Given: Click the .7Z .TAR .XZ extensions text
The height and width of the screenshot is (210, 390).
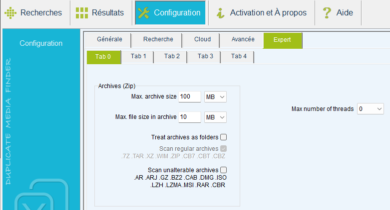Looking at the screenshot, I should [x=173, y=156].
